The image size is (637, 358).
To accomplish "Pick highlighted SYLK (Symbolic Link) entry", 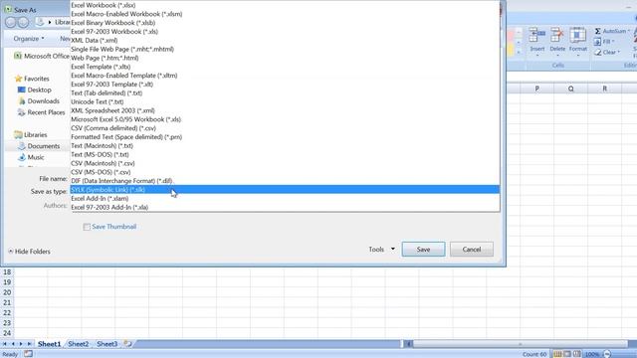I will 285,190.
